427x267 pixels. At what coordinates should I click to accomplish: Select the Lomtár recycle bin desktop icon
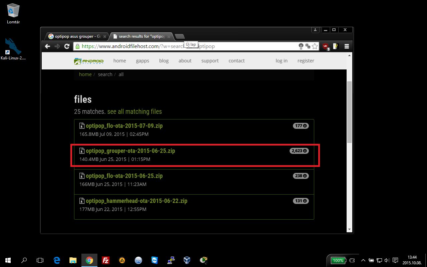(x=13, y=13)
